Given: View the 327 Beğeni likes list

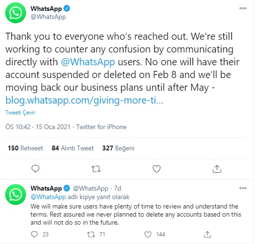Looking at the screenshot, I should 118,148.
